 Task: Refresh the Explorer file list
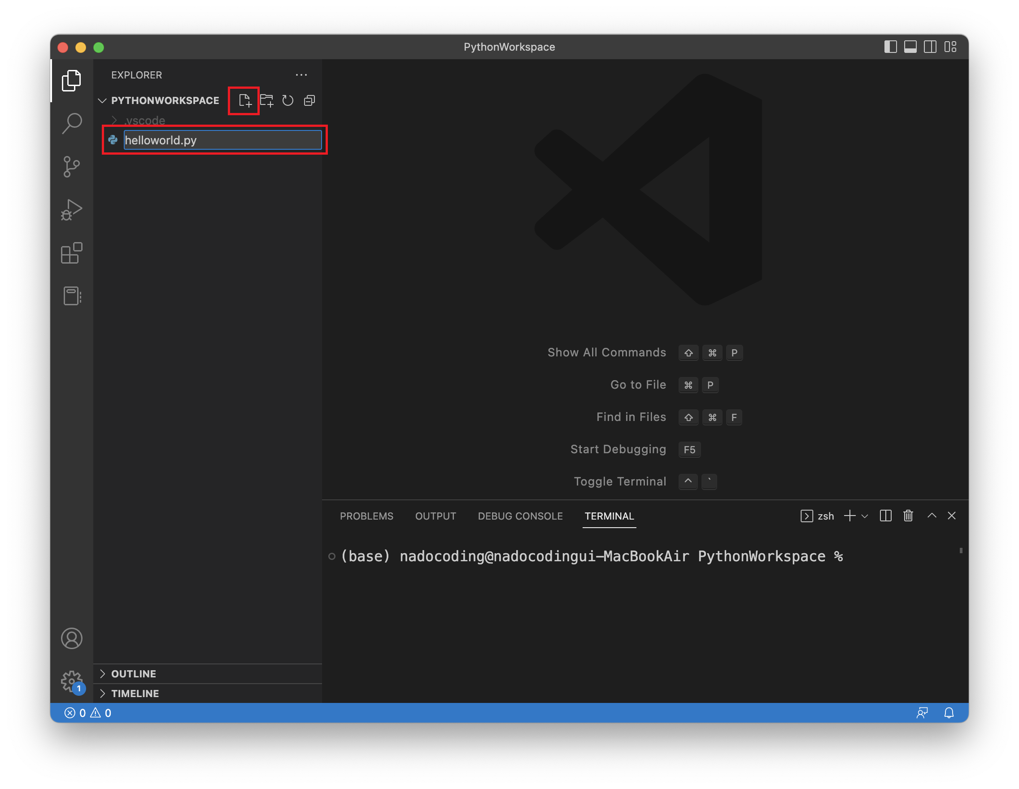[x=288, y=100]
